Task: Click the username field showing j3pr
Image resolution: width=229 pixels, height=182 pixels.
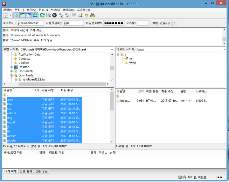Action: (x=73, y=23)
